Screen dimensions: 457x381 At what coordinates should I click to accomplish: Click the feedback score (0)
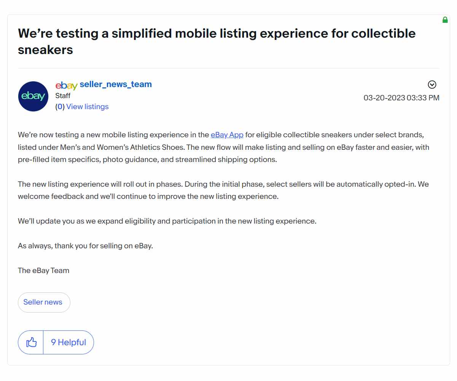(60, 106)
